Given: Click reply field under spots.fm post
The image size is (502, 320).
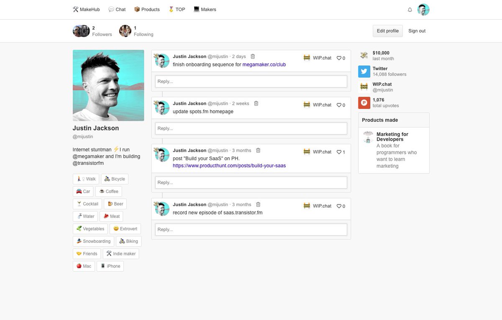Looking at the screenshot, I should coord(251,128).
